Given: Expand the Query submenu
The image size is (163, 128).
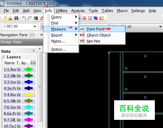Looking at the screenshot, I should (x=61, y=17).
